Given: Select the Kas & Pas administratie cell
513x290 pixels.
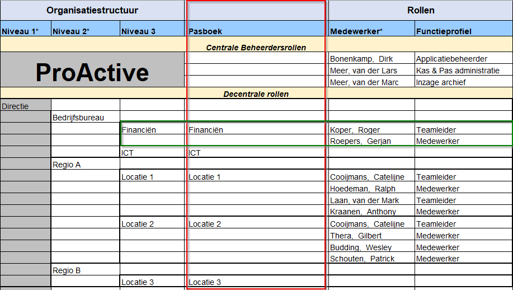Looking at the screenshot, I should 464,70.
